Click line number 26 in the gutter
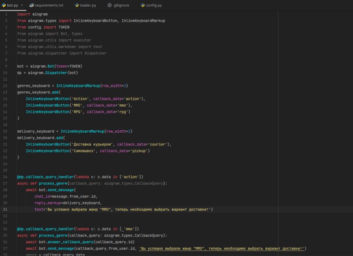The height and width of the screenshot is (256, 353). [5, 177]
